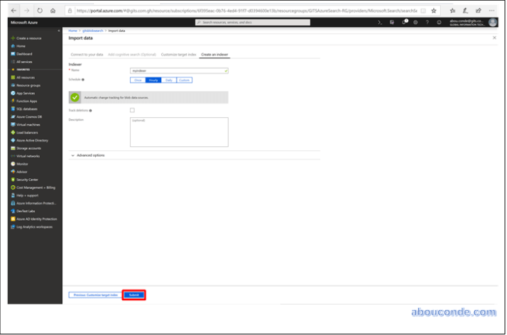
Task: Click the browser refresh icon
Action: tap(39, 11)
